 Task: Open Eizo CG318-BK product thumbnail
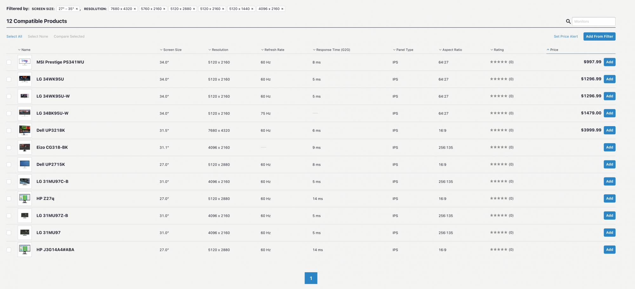(25, 147)
